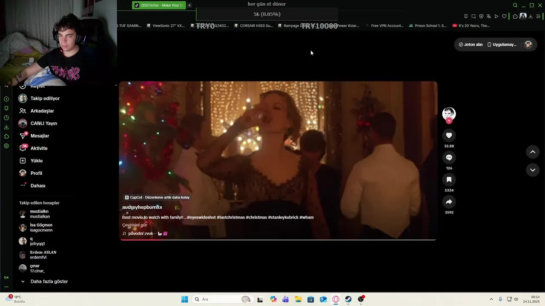The width and height of the screenshot is (545, 306).
Task: Open #lastchristmas hashtag
Action: (231, 217)
